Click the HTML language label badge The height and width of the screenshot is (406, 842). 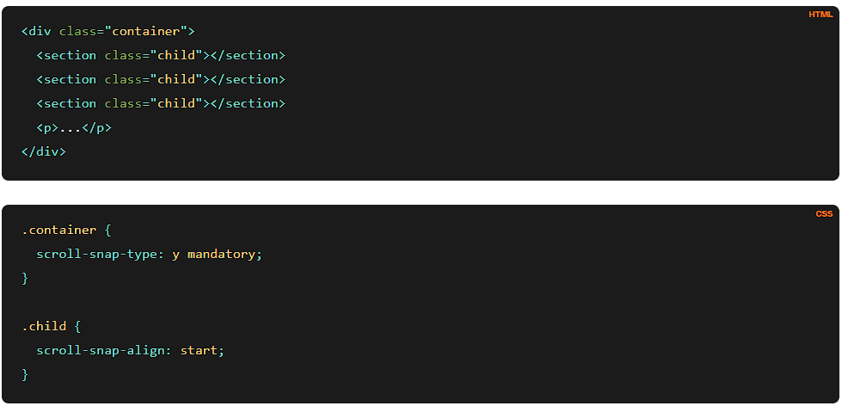(820, 15)
